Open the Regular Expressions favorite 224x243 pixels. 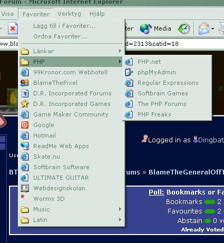[168, 83]
